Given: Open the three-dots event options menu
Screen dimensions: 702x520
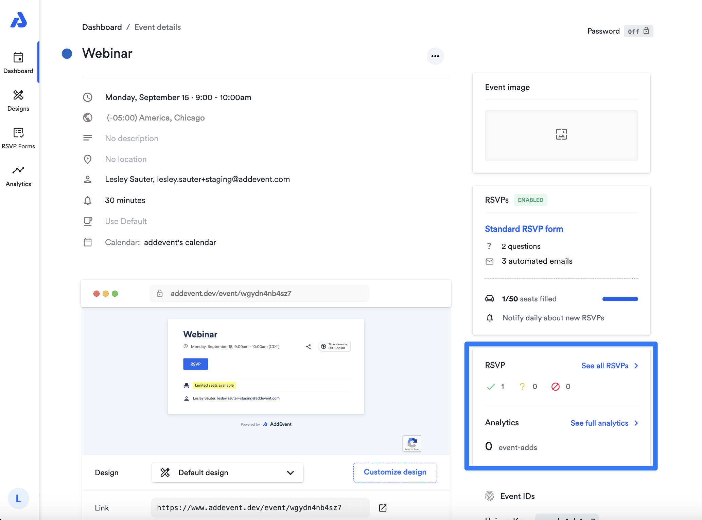Looking at the screenshot, I should (x=435, y=56).
